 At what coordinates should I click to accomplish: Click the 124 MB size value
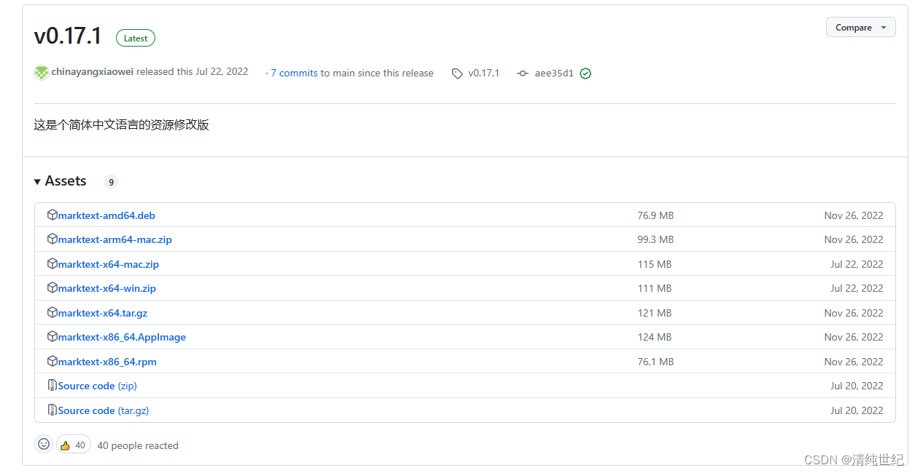655,337
